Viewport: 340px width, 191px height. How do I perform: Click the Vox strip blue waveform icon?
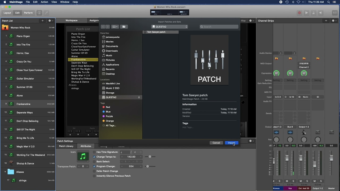tap(290, 132)
